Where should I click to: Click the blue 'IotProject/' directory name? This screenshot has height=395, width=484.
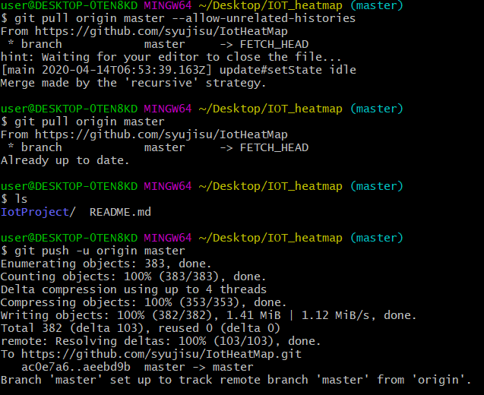tap(38, 213)
